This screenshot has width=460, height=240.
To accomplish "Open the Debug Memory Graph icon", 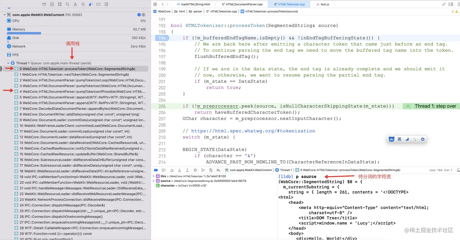I will (203, 170).
